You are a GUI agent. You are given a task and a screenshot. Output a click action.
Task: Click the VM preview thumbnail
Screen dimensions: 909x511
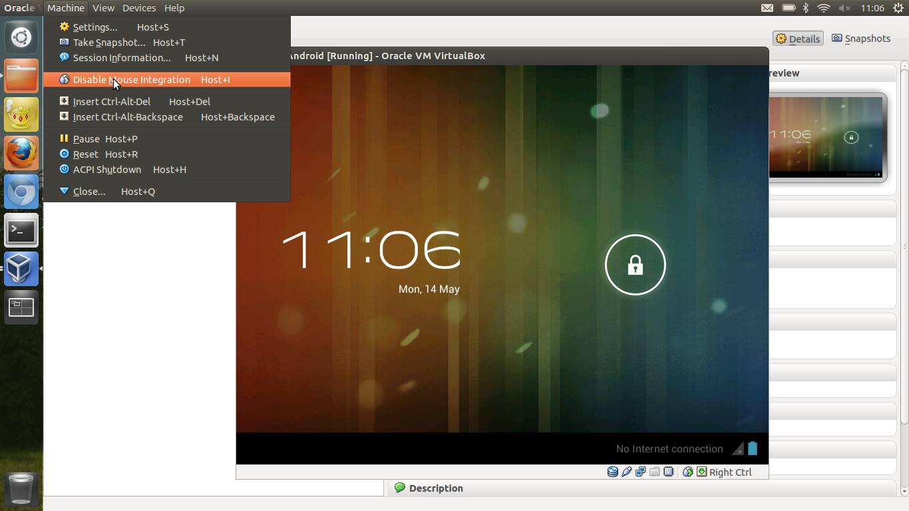(x=827, y=137)
